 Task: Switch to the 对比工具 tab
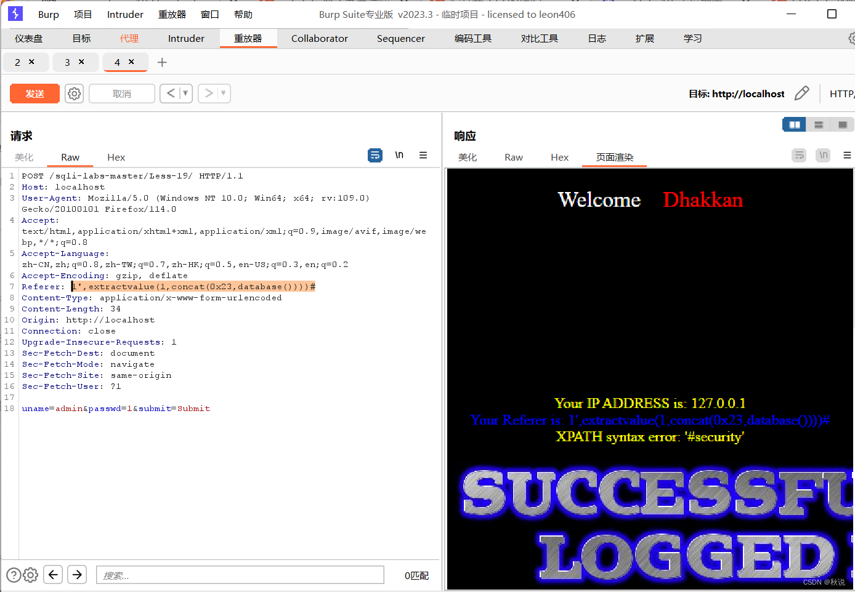pyautogui.click(x=540, y=38)
